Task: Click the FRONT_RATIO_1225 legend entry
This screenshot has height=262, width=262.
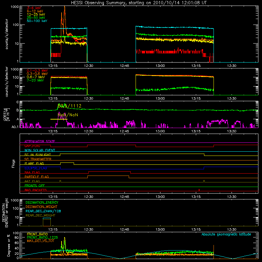Action: pyautogui.click(x=42, y=237)
